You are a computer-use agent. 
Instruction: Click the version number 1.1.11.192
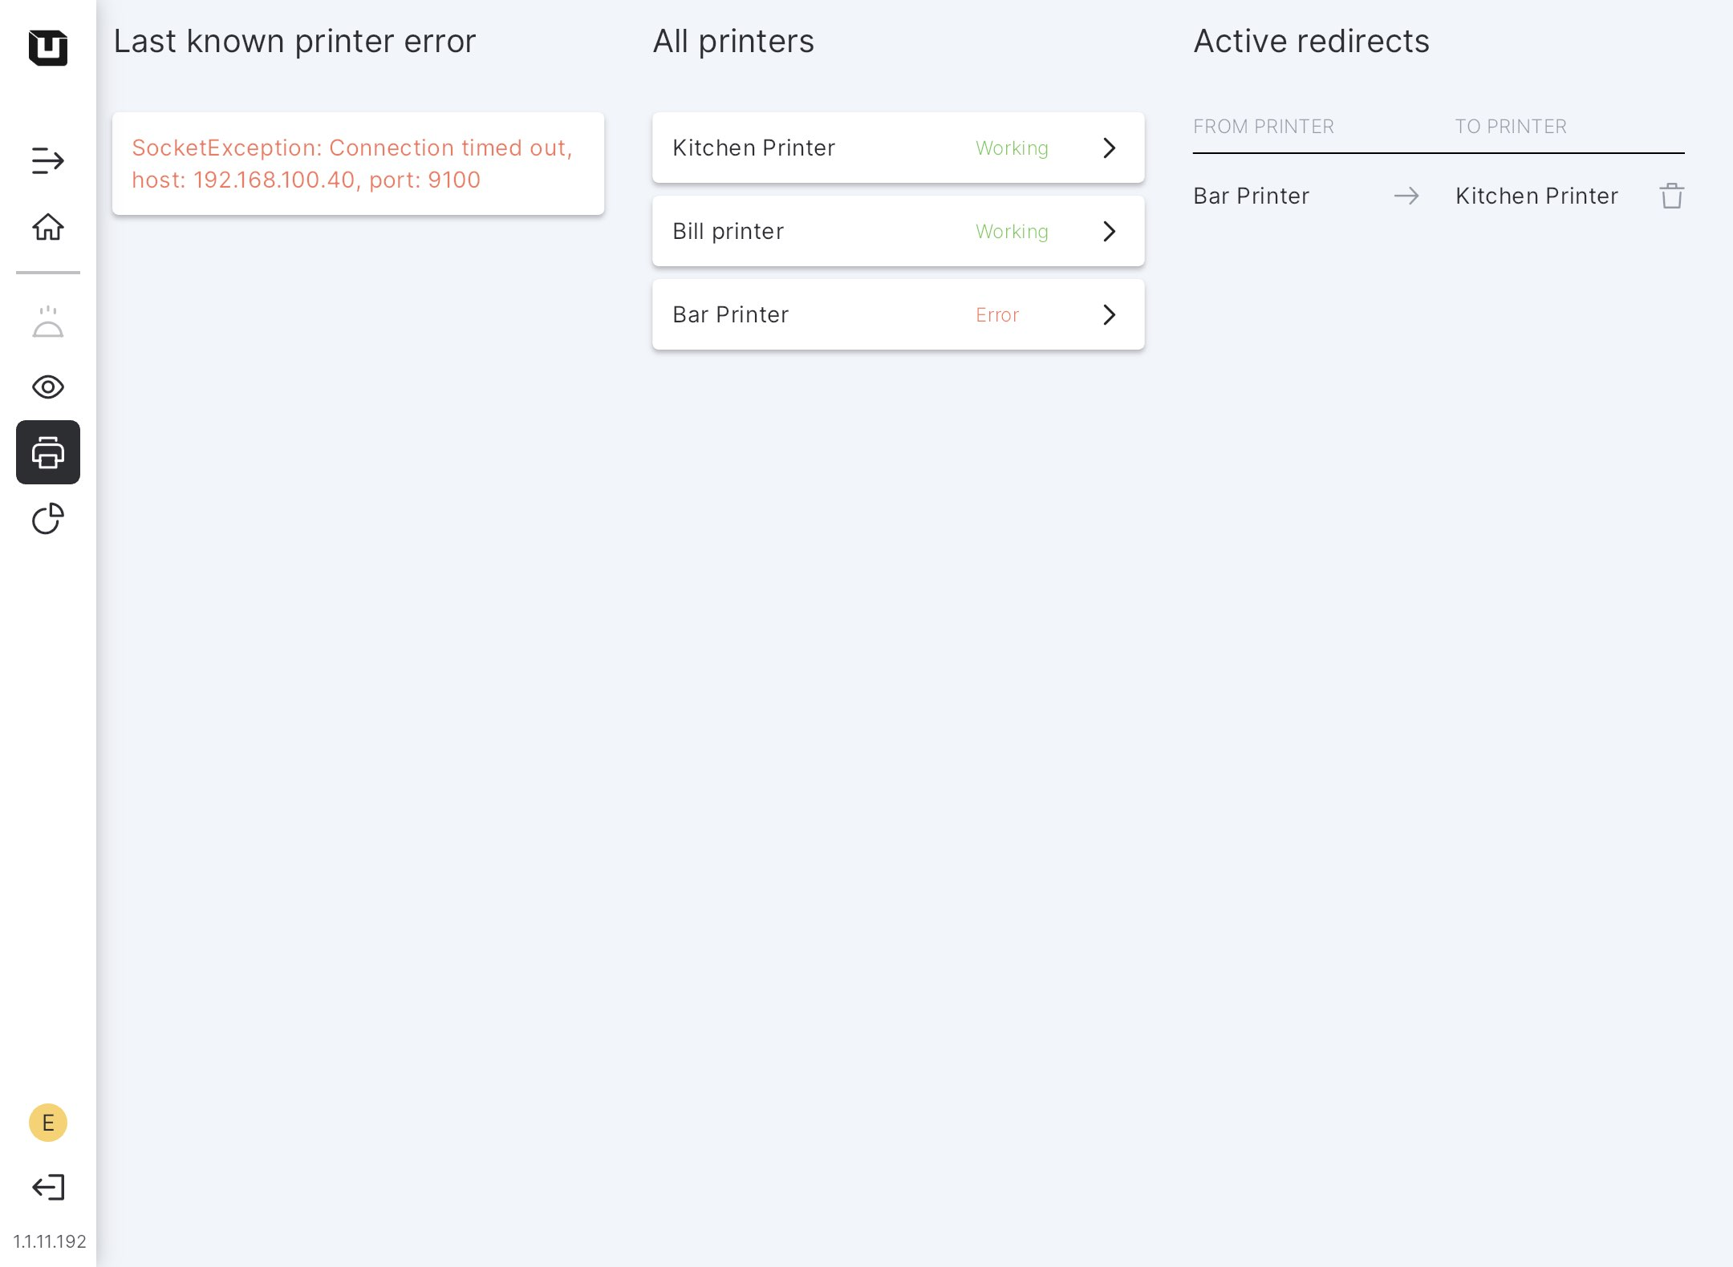pos(50,1241)
